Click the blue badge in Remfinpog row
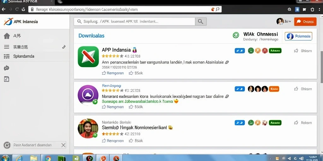Image resolution: width=323 pixels, height=161 pixels. (240, 89)
